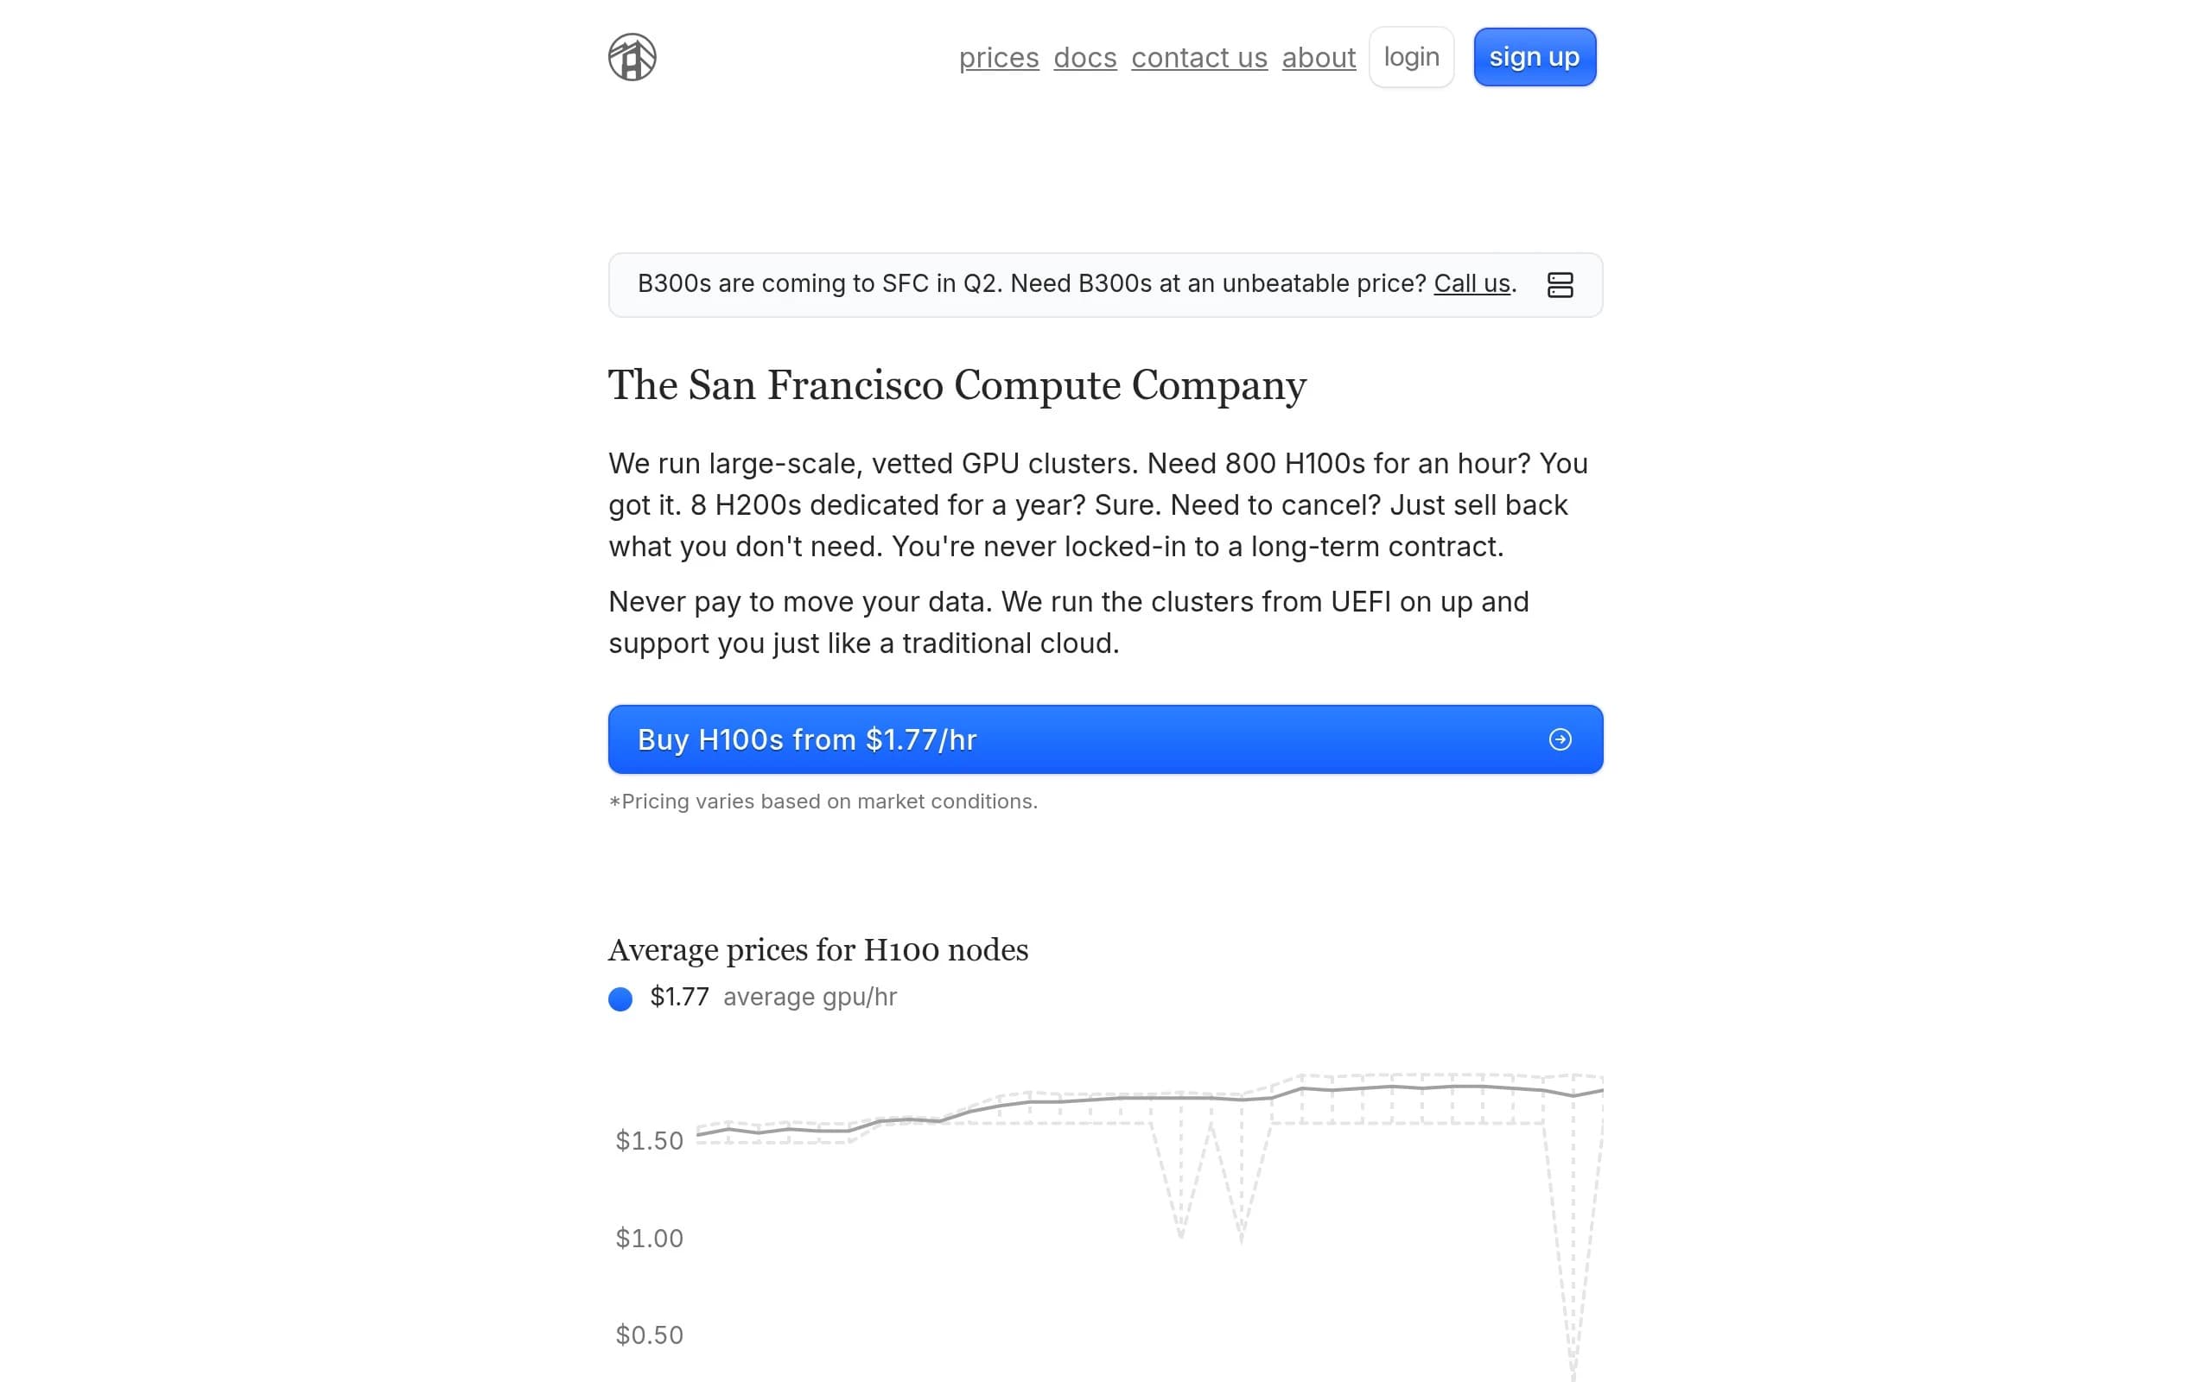Click the $1.50 axis label on chart

649,1141
